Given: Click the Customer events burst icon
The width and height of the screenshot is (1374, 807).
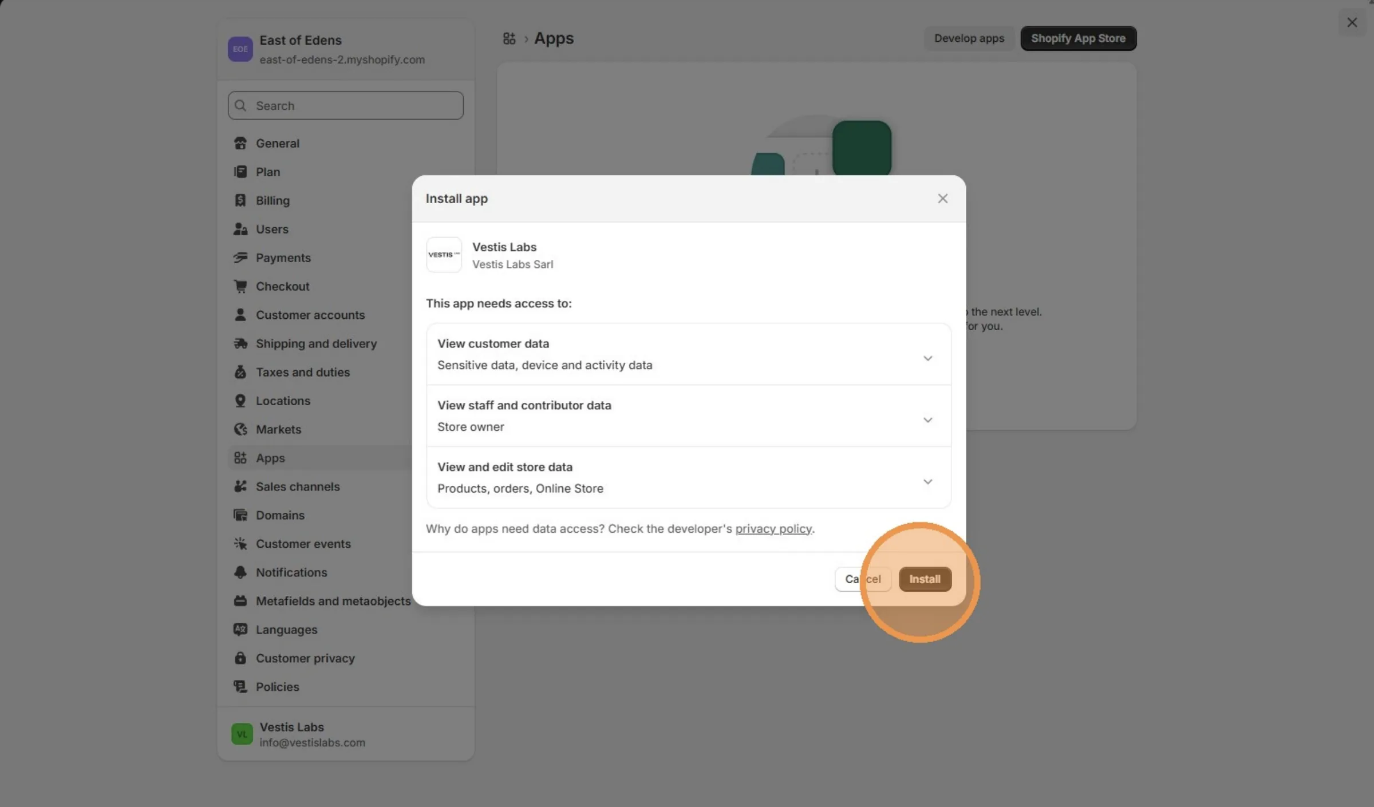Looking at the screenshot, I should (x=240, y=544).
